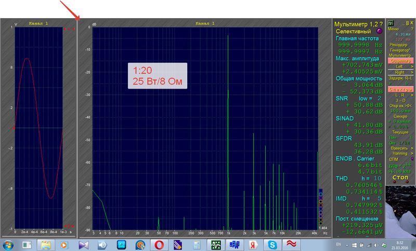This screenshot has height=251, width=416.
Task: Select the magenta square marker beside spectrum
Action: click(x=320, y=198)
